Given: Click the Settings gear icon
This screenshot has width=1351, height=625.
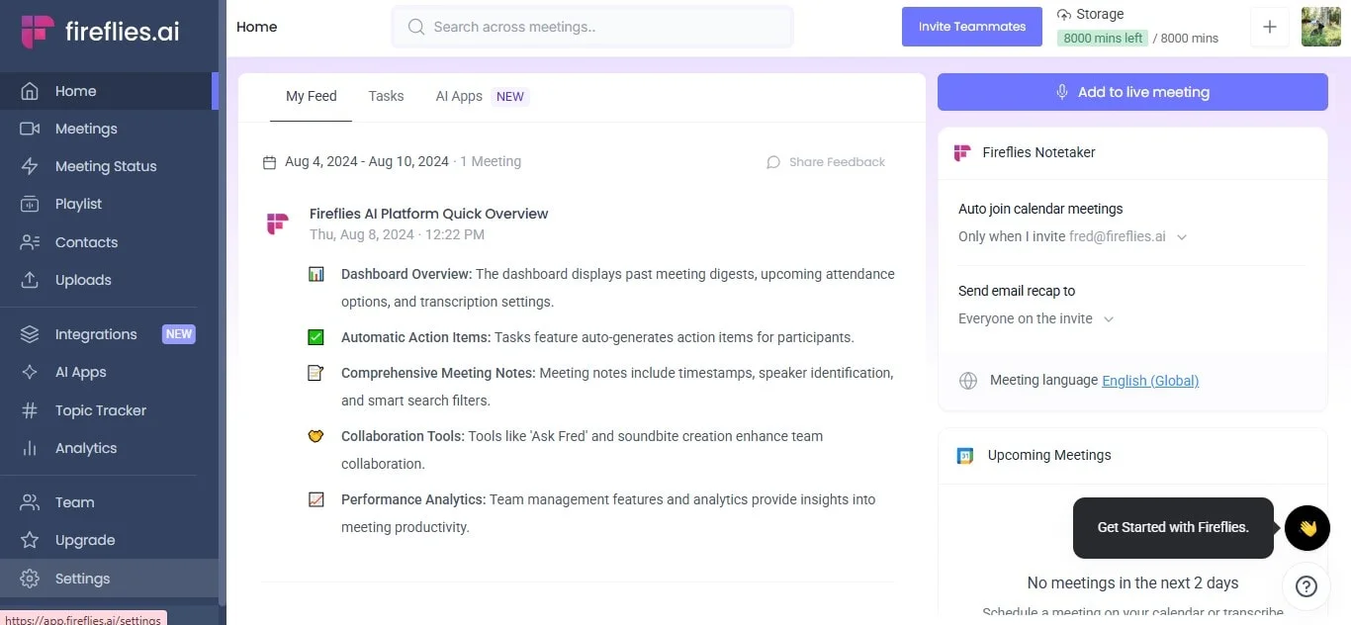Looking at the screenshot, I should coord(30,579).
